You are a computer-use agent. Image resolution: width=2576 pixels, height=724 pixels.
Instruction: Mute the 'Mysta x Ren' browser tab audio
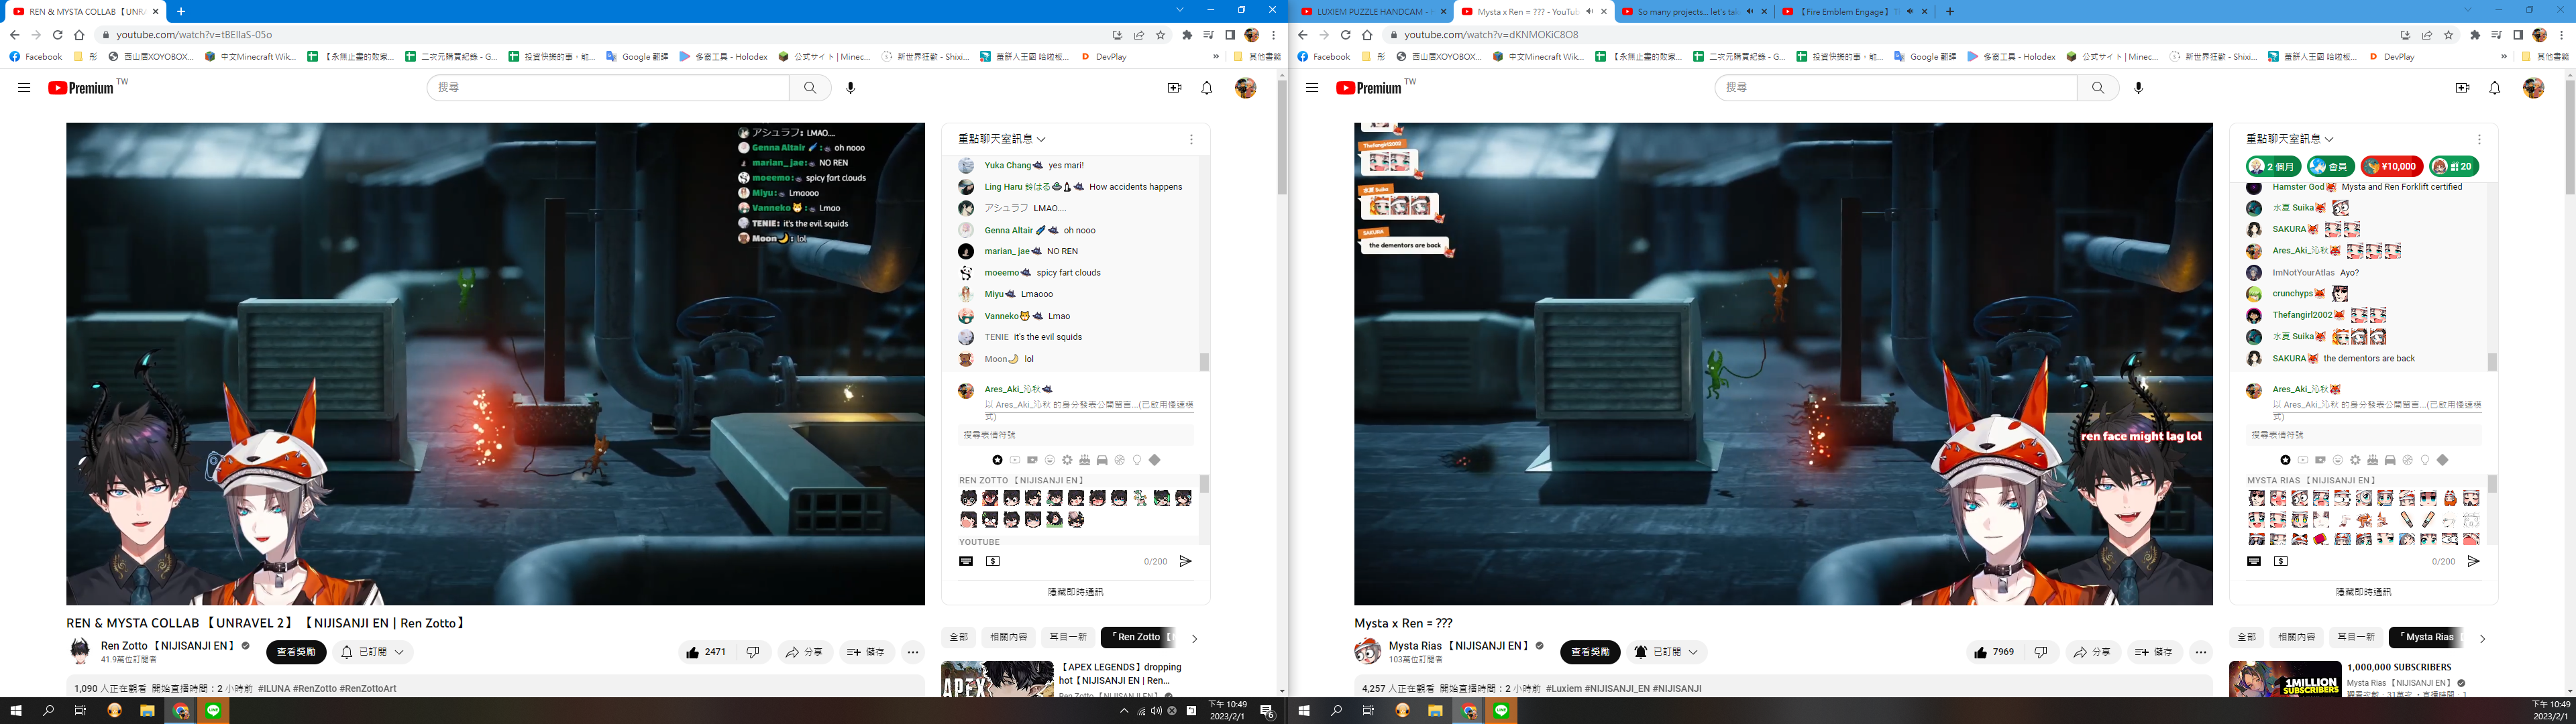1589,12
